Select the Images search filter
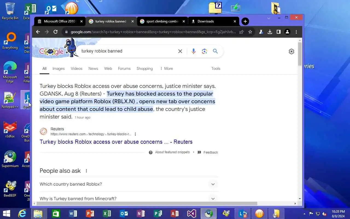The width and height of the screenshot is (350, 219). (x=59, y=68)
